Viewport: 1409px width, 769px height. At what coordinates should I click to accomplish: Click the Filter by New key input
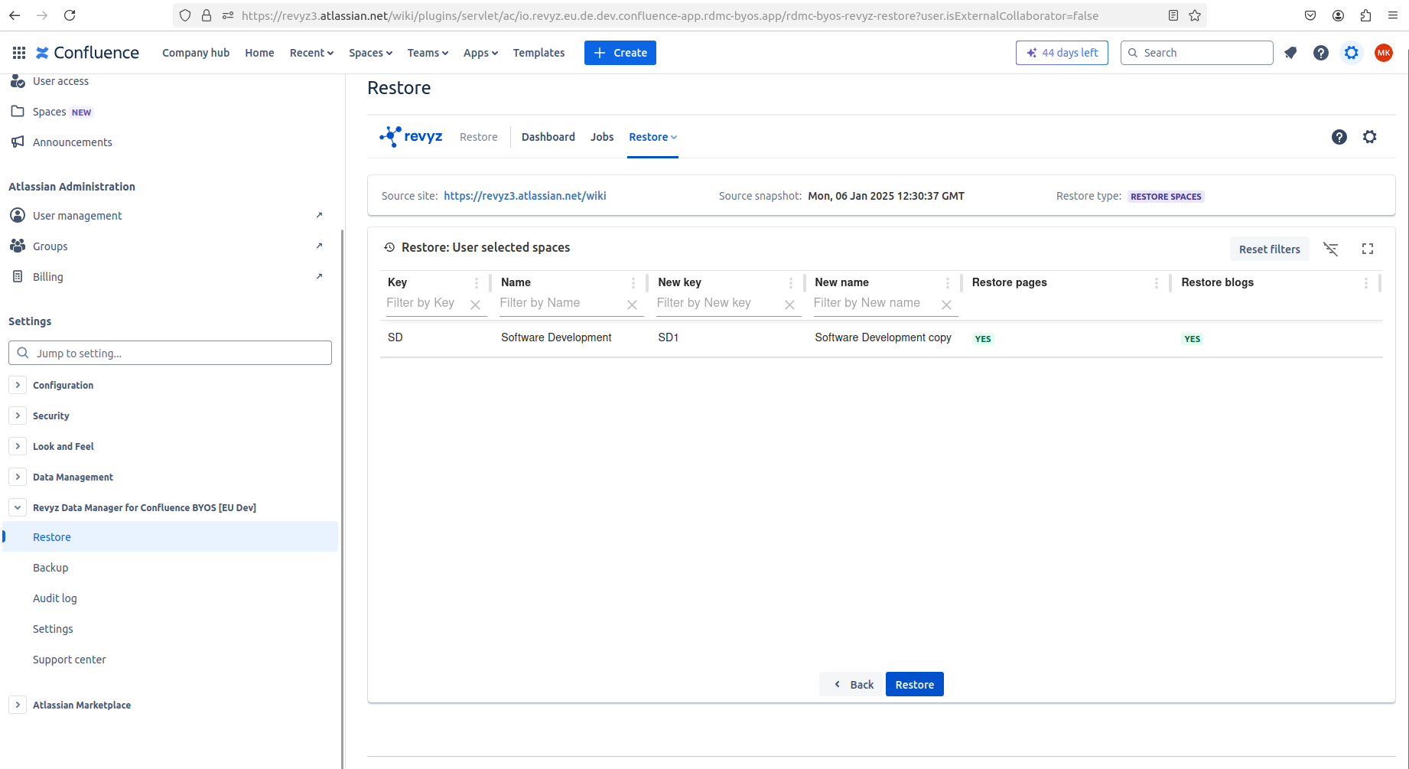coord(718,303)
